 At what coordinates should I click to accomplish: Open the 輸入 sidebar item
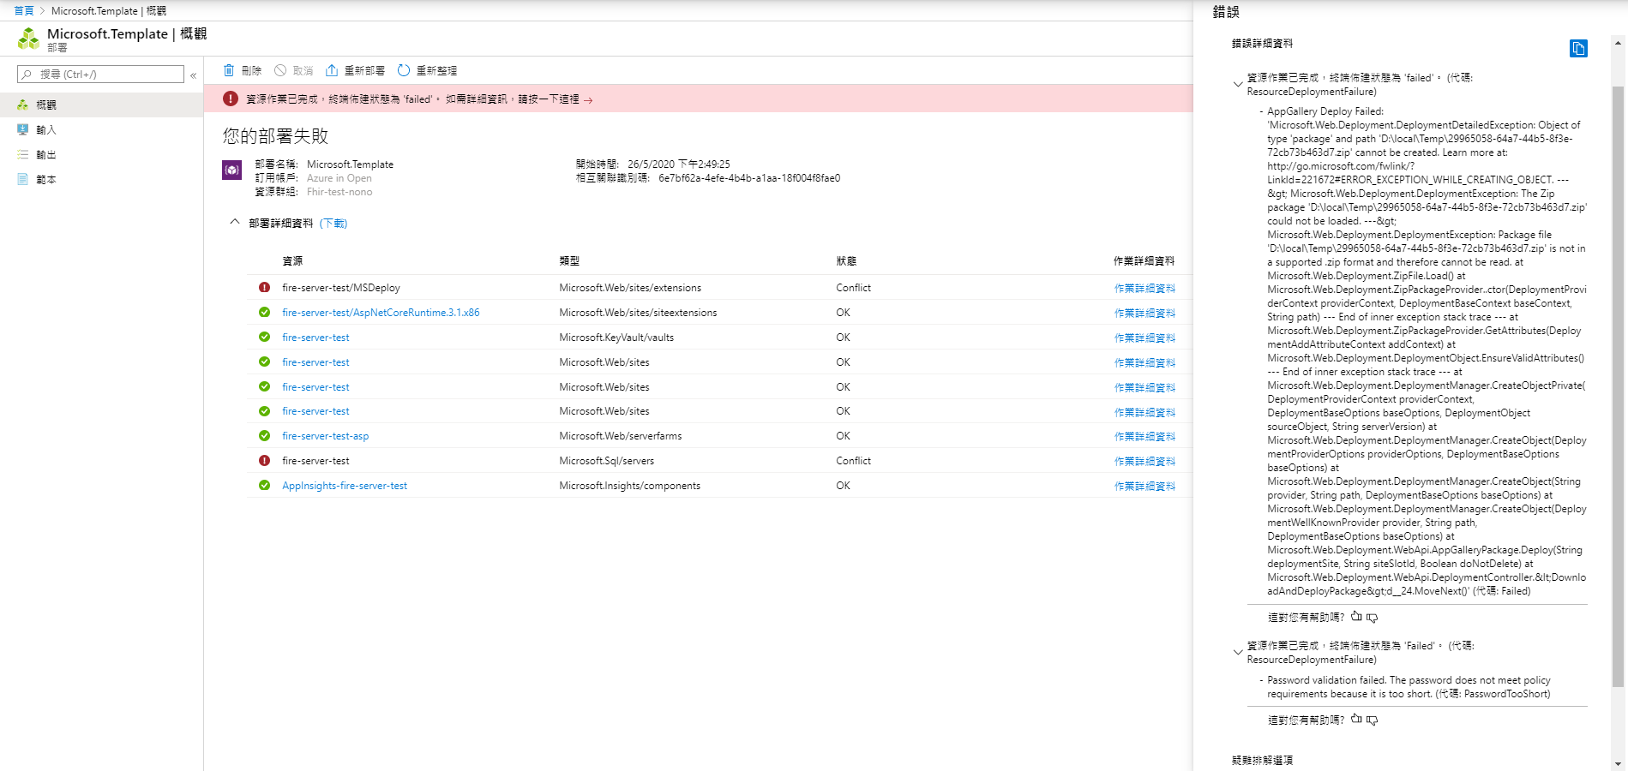point(101,130)
